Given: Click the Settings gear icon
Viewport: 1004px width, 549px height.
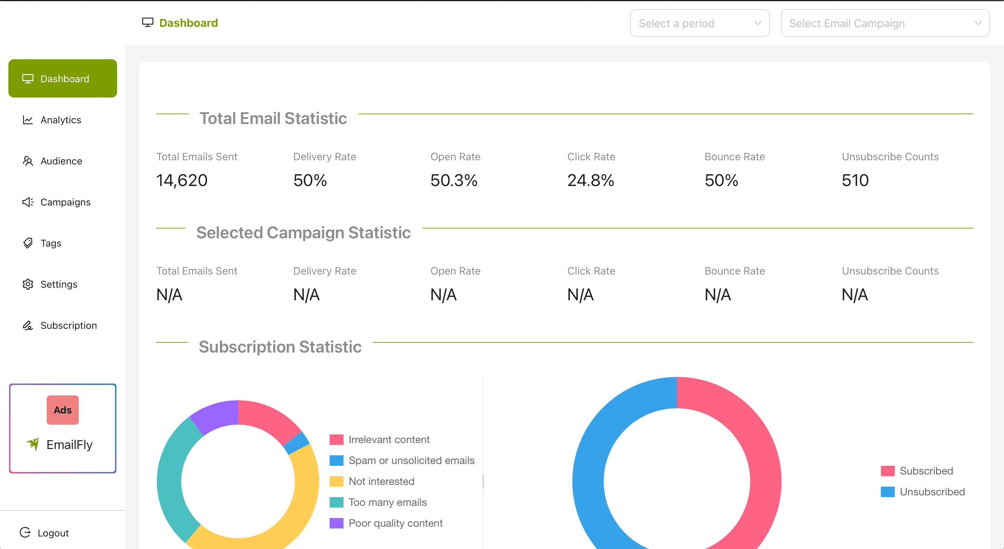Looking at the screenshot, I should (28, 284).
